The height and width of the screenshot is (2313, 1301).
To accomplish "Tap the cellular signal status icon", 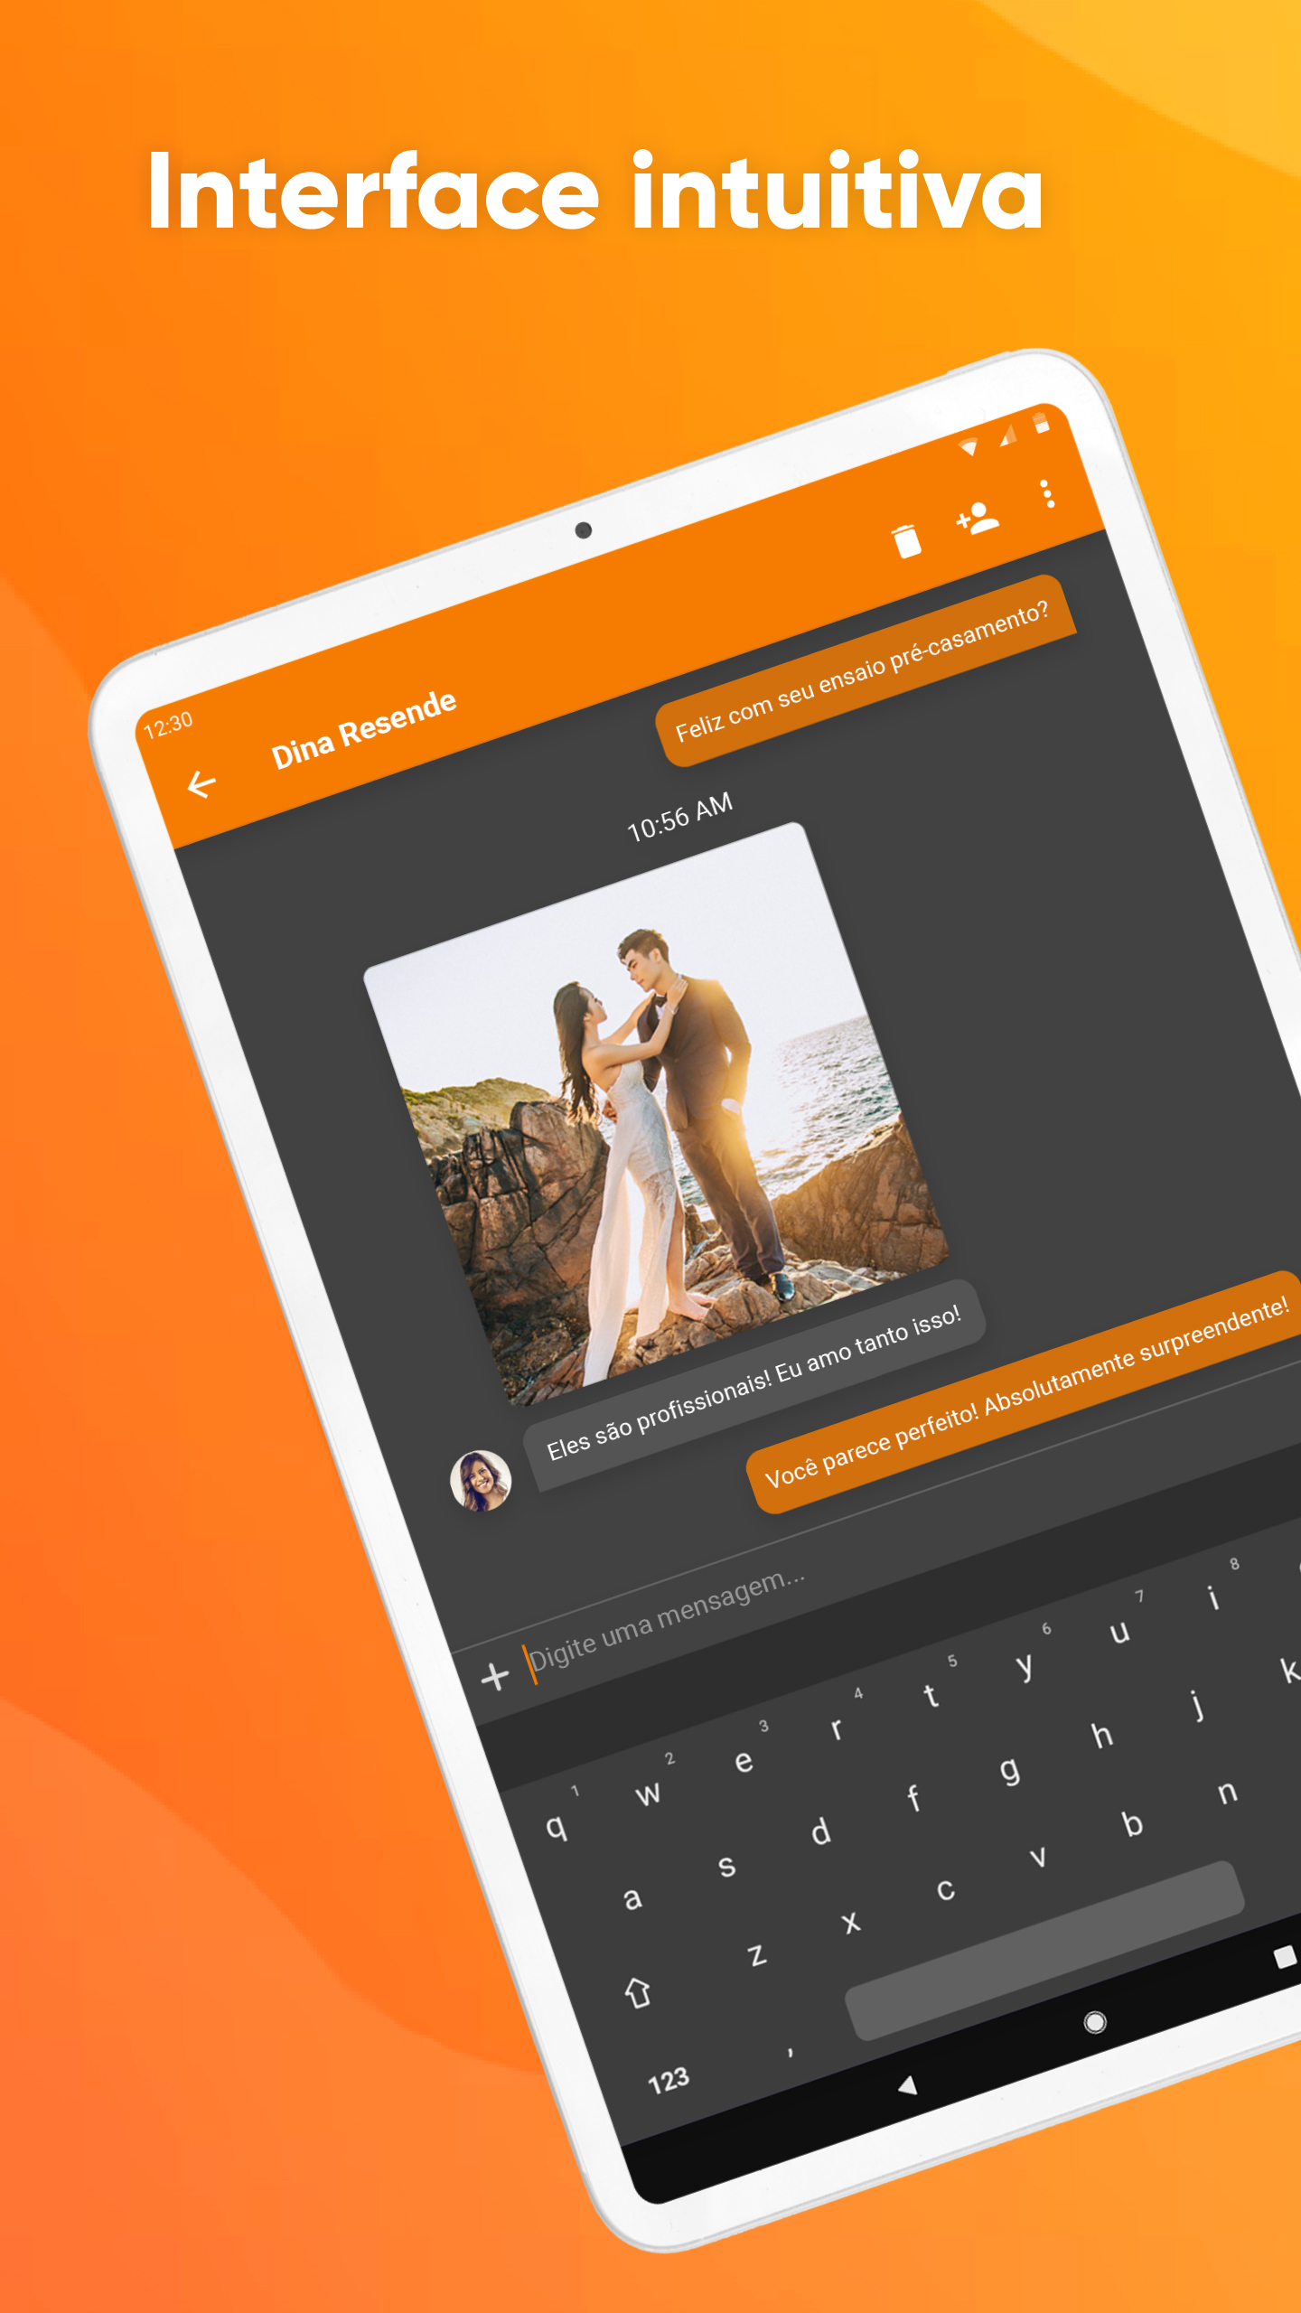I will point(1008,435).
